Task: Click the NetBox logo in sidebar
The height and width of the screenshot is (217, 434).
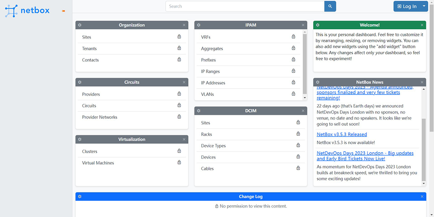Action: pyautogui.click(x=28, y=10)
